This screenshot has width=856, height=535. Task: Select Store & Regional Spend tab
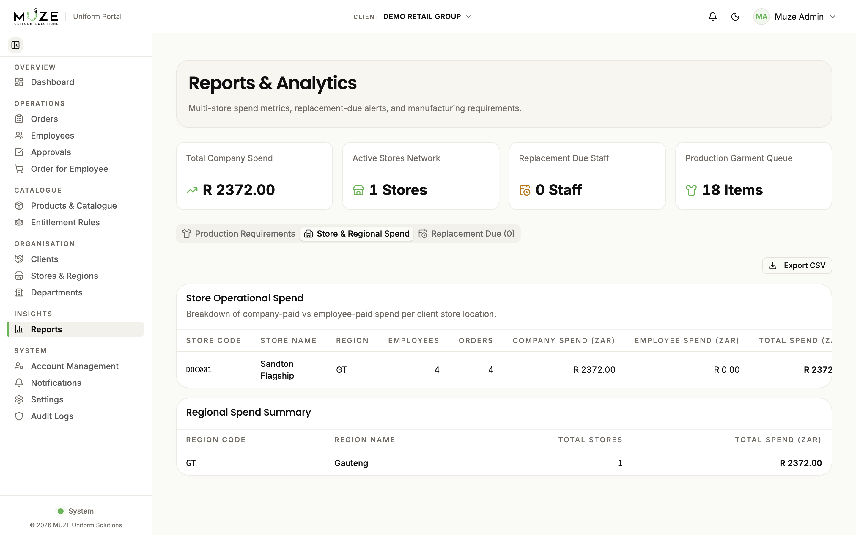357,234
